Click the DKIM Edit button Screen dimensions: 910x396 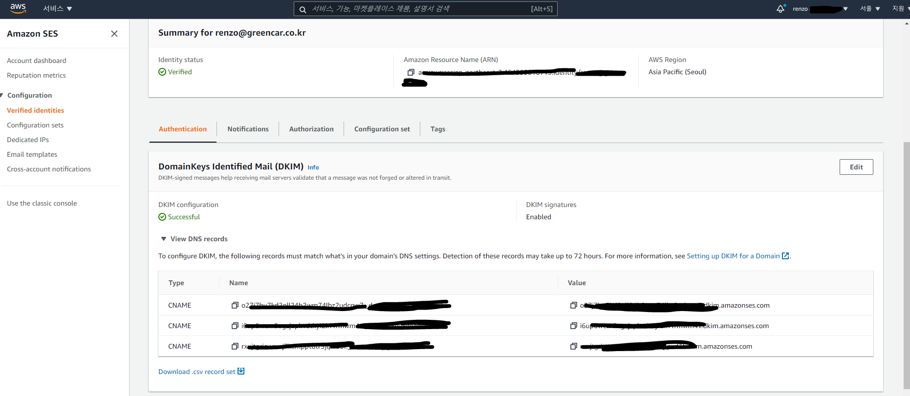tap(856, 167)
